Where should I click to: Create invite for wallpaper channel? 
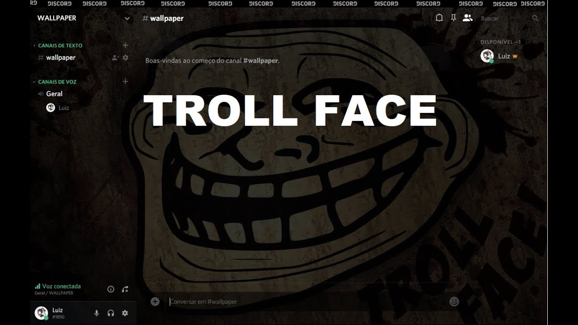click(x=115, y=58)
